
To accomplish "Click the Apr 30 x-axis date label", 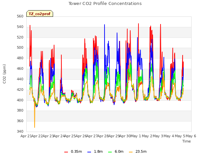I will (125, 136).
